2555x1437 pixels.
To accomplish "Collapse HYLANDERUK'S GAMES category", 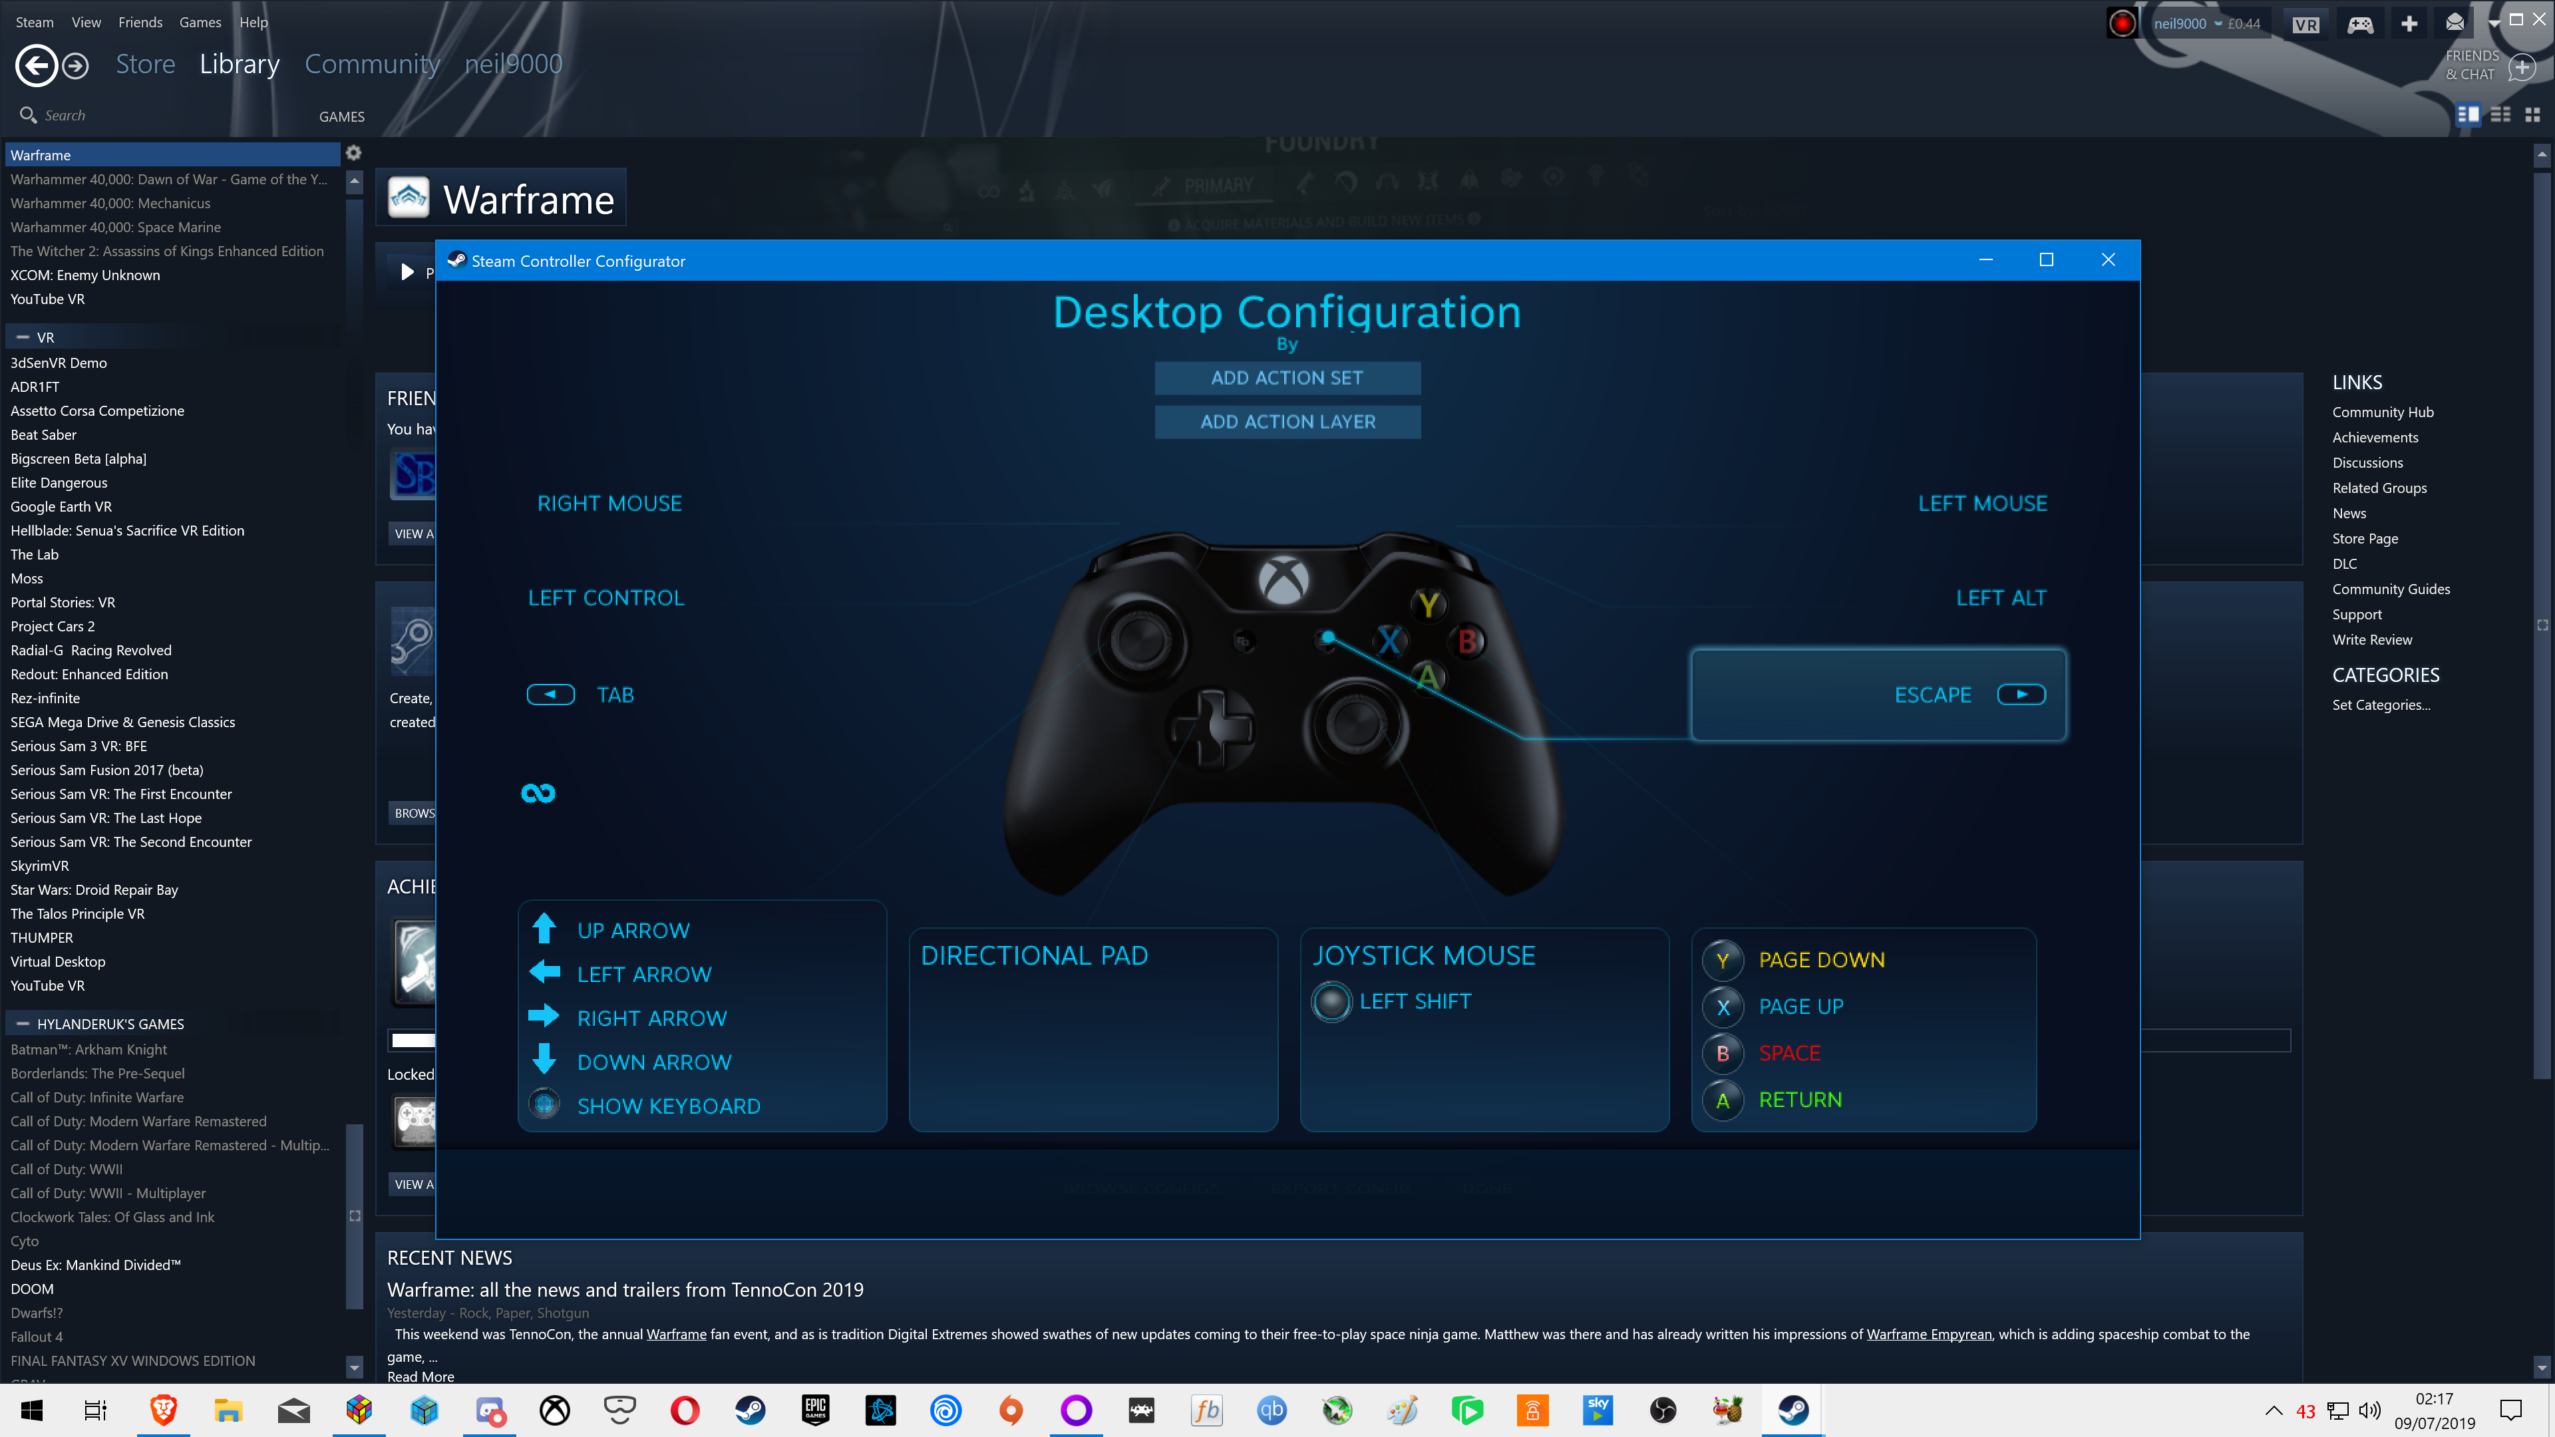I will coord(23,1023).
